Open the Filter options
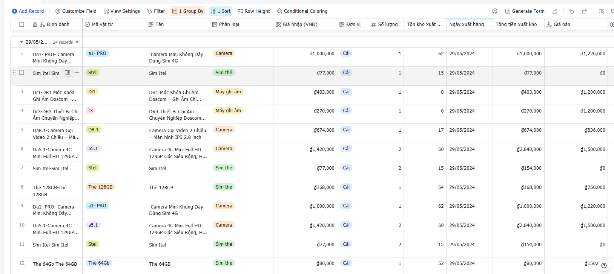The image size is (614, 274). [156, 11]
